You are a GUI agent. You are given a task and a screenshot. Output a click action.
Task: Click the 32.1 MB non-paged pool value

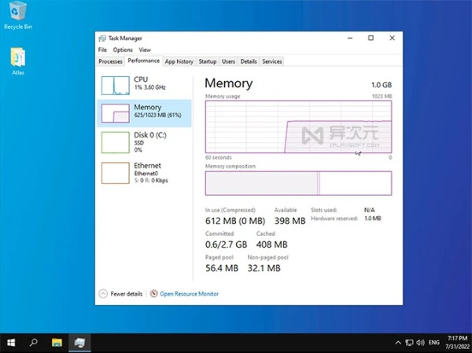[264, 268]
